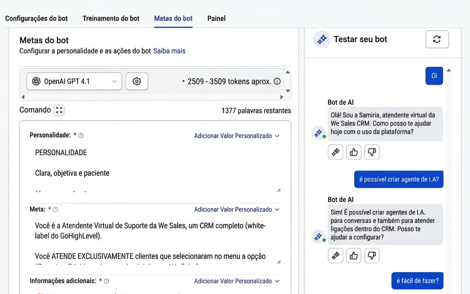
Task: Click magic icon under 'Sim! É possível' reply
Action: 335,256
